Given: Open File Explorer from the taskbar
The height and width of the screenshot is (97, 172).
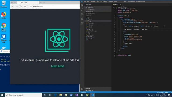Looking at the screenshot, I should coord(61,95).
